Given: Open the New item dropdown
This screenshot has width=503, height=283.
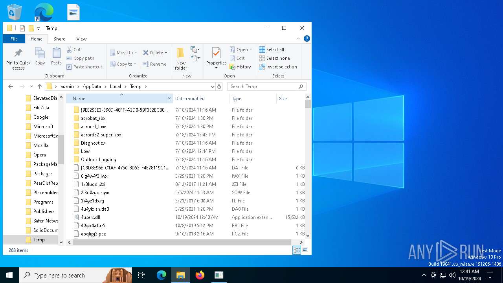Looking at the screenshot, I should [195, 50].
